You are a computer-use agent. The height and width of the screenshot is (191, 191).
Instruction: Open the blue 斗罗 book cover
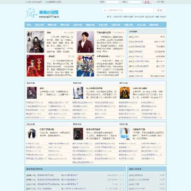pos(85,66)
